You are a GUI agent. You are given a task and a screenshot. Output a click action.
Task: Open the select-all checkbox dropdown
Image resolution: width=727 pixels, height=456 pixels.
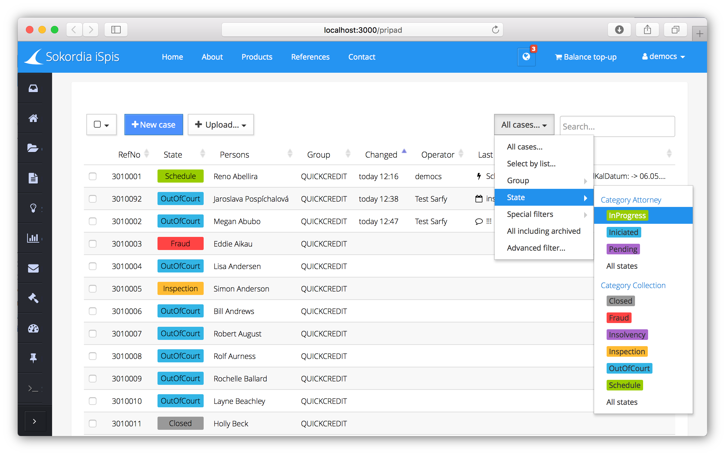click(x=101, y=125)
